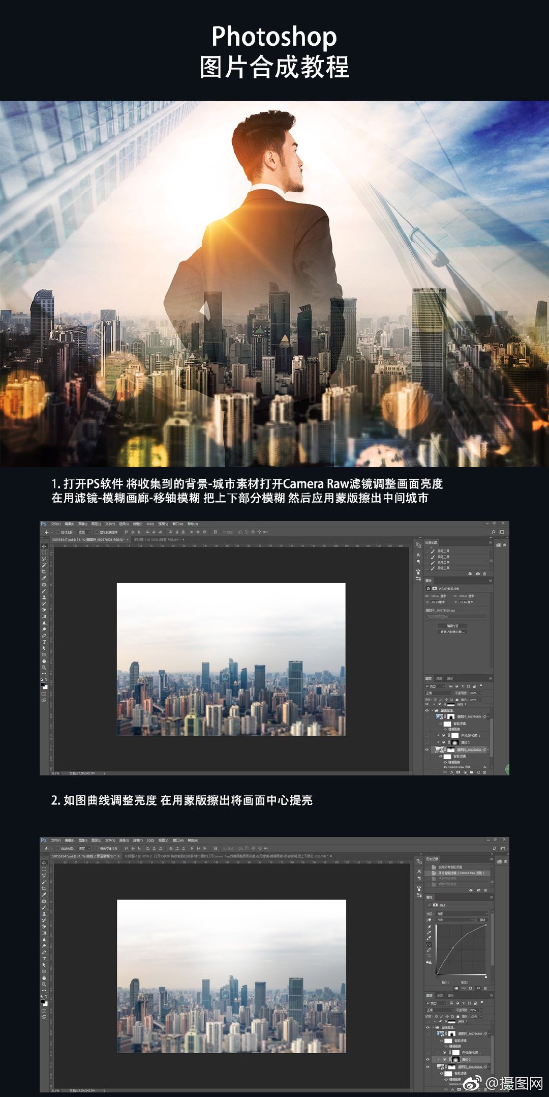Image resolution: width=549 pixels, height=1097 pixels.
Task: Switch to 通道 tab in first screenshot
Action: (439, 678)
